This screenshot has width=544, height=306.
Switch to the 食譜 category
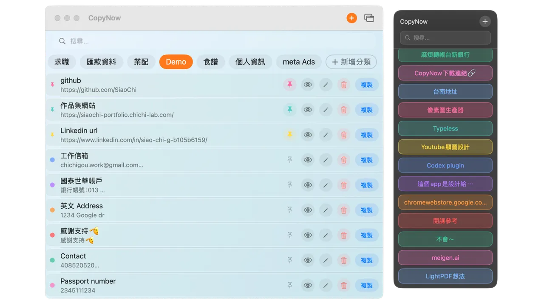point(211,62)
